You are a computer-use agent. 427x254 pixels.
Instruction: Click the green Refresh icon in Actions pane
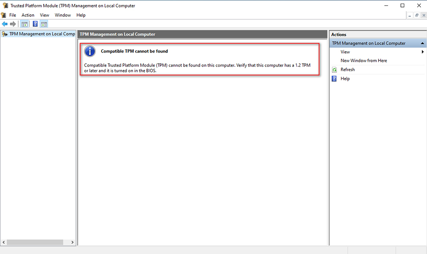334,70
